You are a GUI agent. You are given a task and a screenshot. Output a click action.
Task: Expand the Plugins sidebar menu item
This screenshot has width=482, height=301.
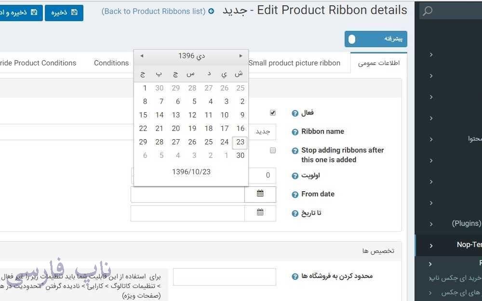pyautogui.click(x=431, y=224)
